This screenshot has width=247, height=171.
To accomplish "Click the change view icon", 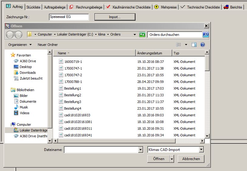I will coord(179,45).
